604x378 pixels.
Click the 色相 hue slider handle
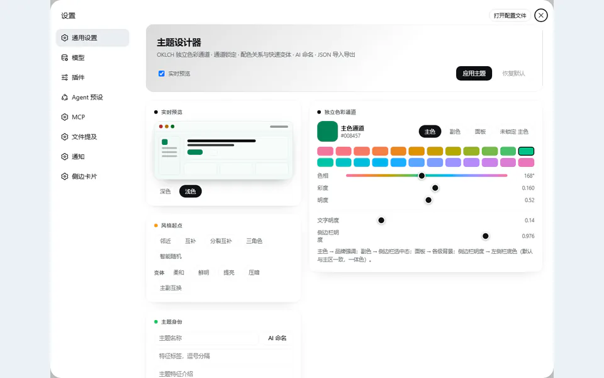click(422, 176)
